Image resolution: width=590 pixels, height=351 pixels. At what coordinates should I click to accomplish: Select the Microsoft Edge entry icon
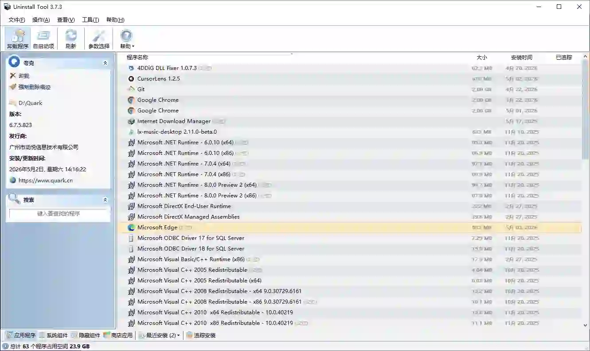pyautogui.click(x=131, y=228)
